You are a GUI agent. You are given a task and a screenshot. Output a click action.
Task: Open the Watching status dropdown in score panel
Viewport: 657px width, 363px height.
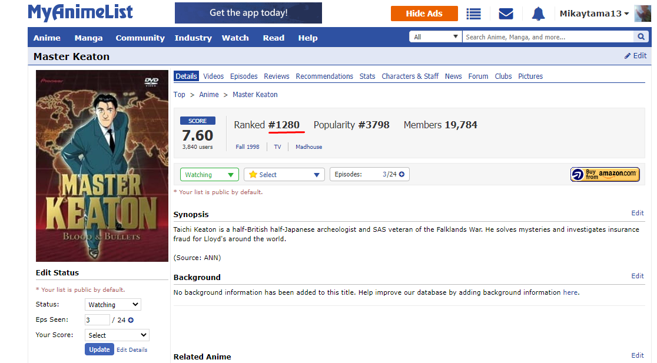[x=209, y=175]
